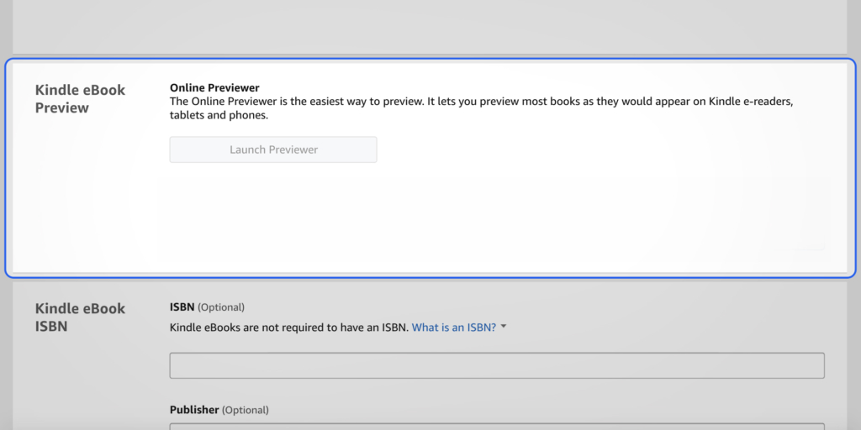
Task: Click the 'Kindle eBook Preview' section heading
Action: 80,99
